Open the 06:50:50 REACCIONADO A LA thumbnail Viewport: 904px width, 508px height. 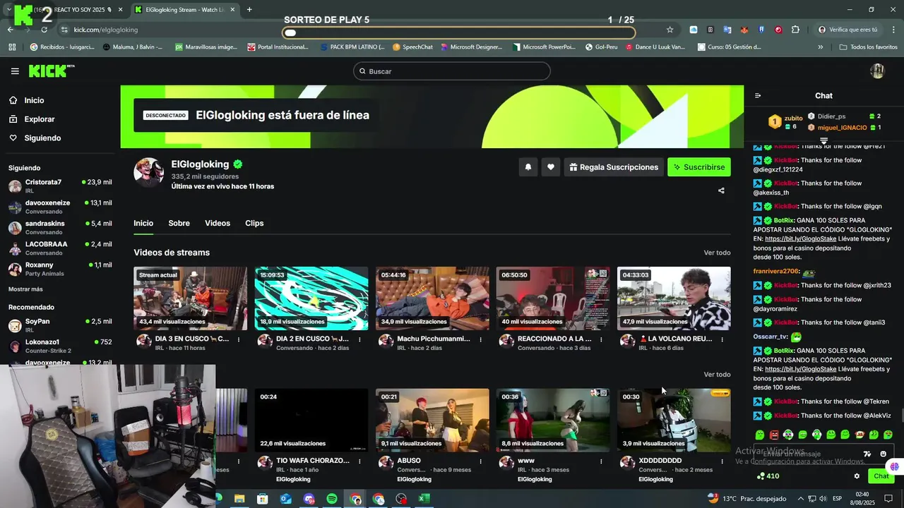point(553,298)
